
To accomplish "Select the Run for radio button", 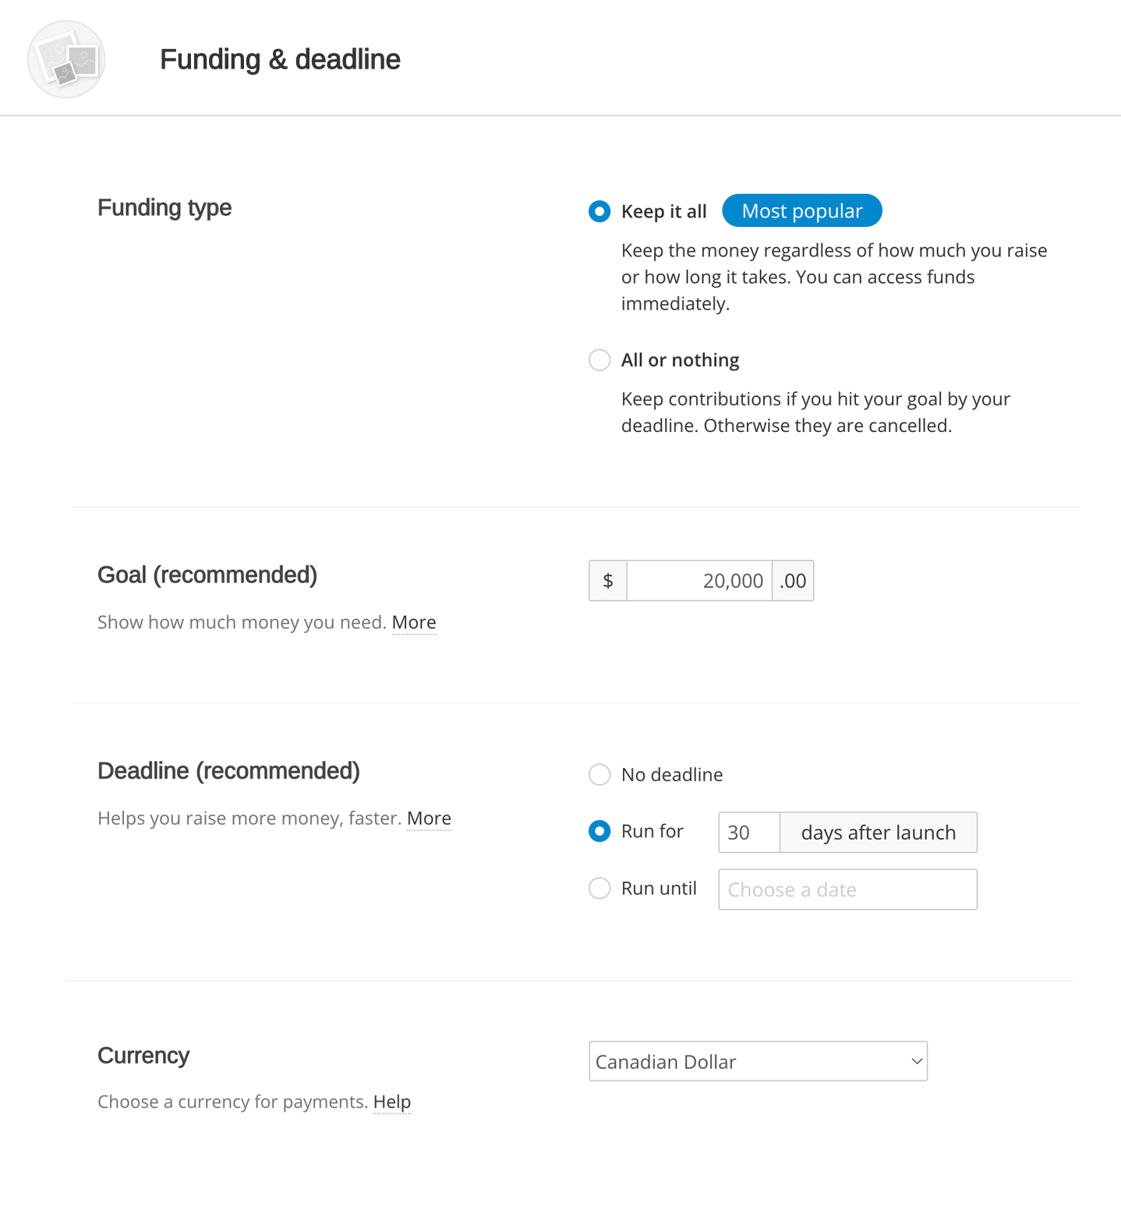I will tap(599, 831).
